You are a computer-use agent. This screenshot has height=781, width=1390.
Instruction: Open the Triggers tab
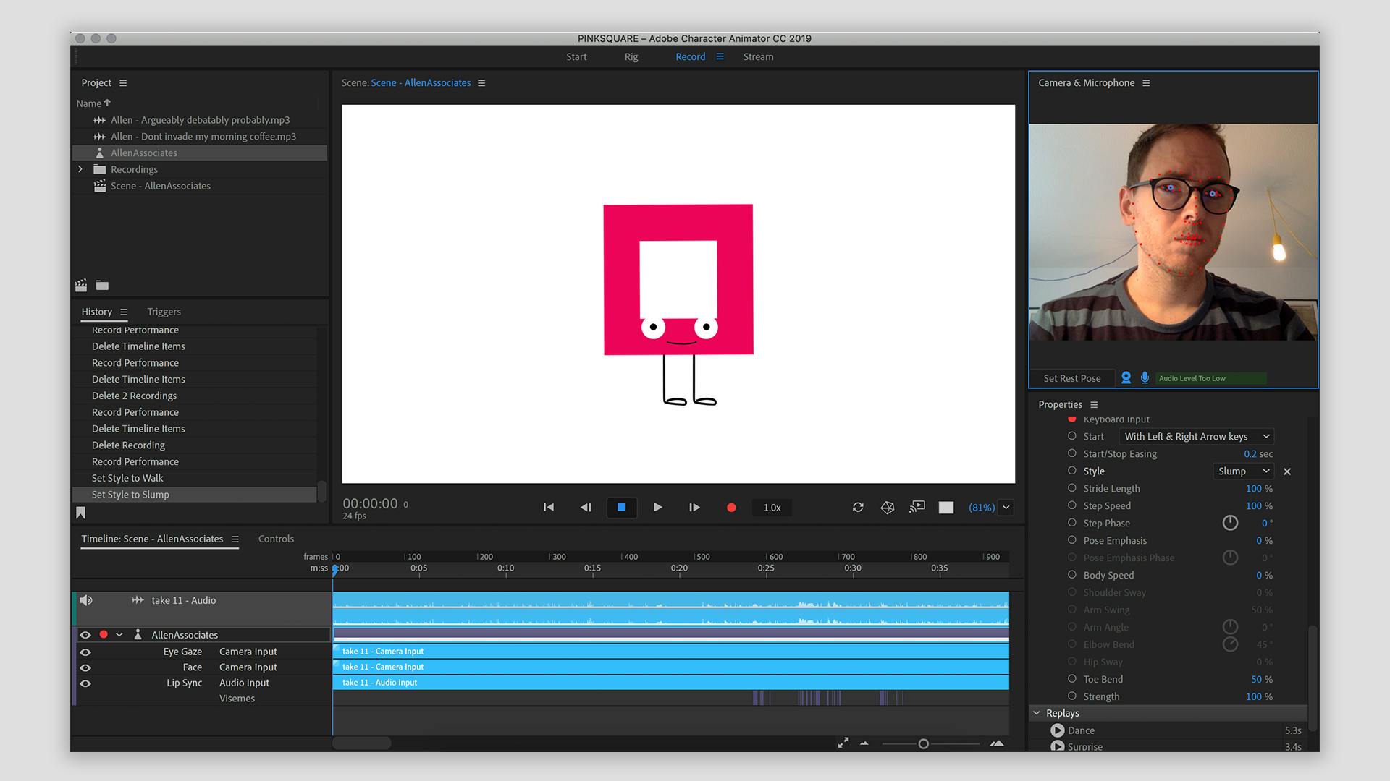[x=164, y=312]
